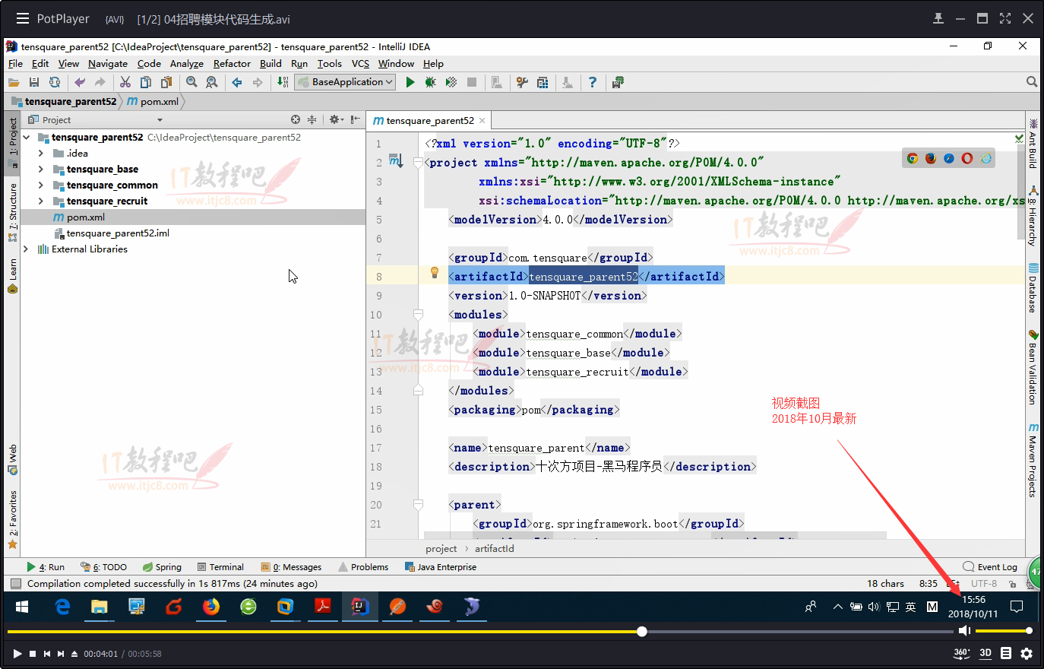Click the Collapse All icon in Project panel

point(312,119)
